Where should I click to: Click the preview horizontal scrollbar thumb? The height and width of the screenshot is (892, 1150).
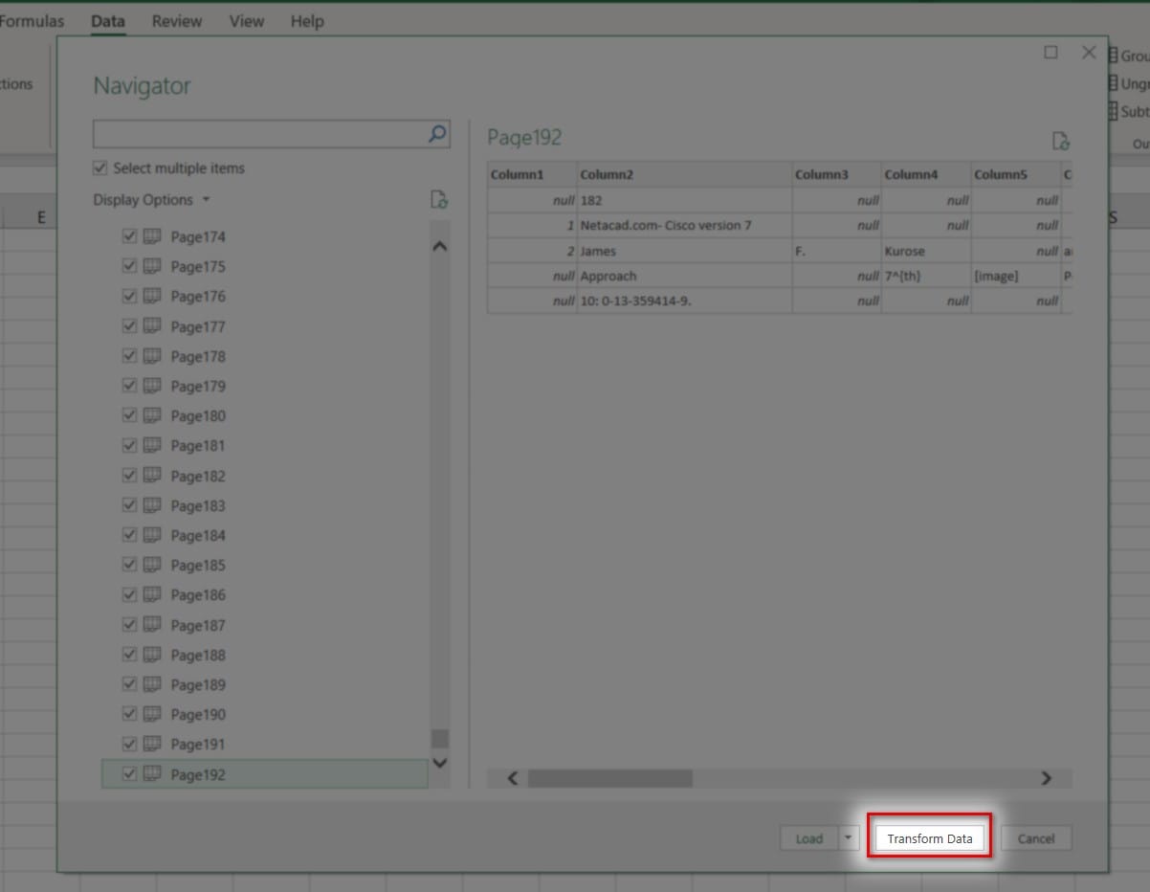point(609,778)
